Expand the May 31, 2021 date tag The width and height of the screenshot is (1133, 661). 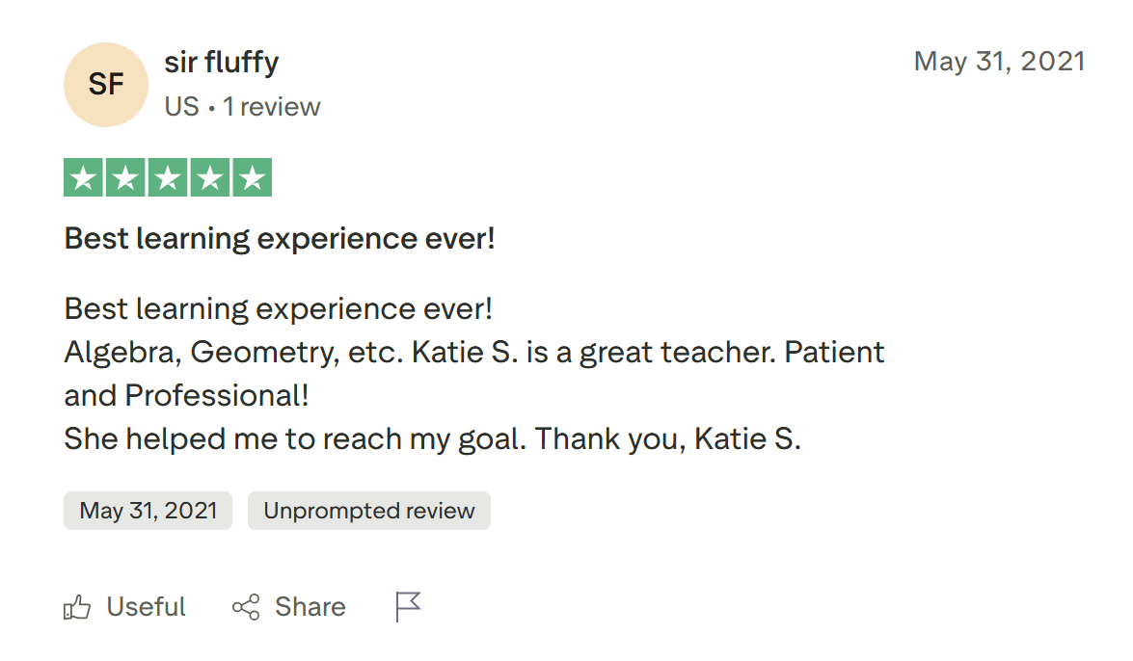pyautogui.click(x=148, y=511)
